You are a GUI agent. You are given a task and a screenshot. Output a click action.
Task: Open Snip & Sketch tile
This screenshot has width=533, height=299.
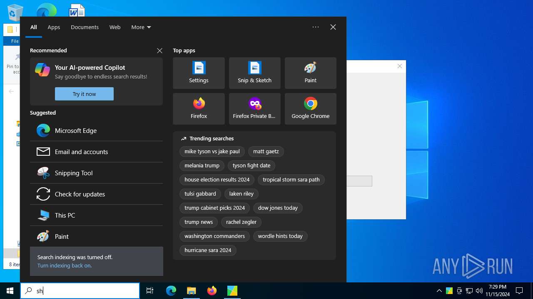254,73
